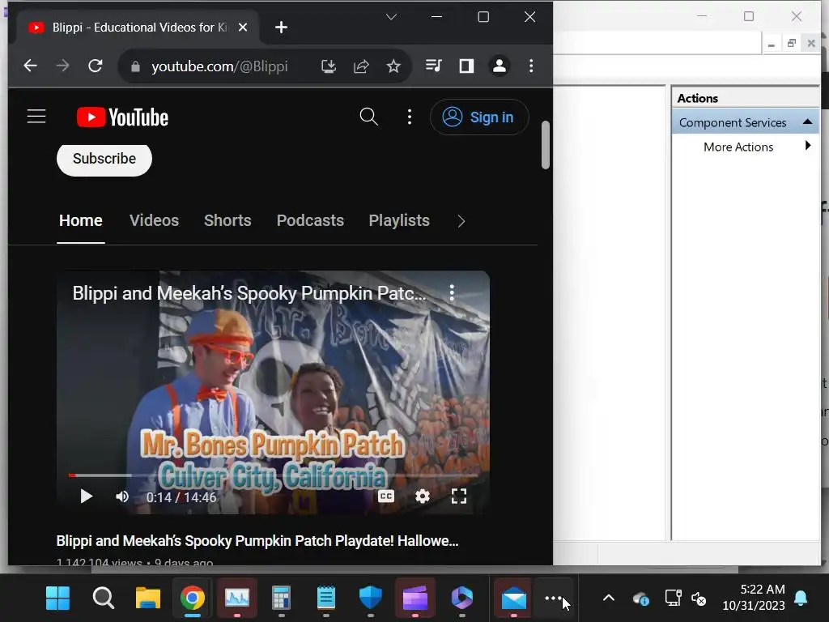Image resolution: width=829 pixels, height=622 pixels.
Task: Switch to the Shorts tab
Action: (x=227, y=220)
